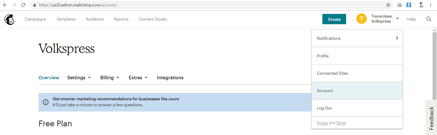Open the Feedback side tab
437x135 pixels.
tap(431, 118)
